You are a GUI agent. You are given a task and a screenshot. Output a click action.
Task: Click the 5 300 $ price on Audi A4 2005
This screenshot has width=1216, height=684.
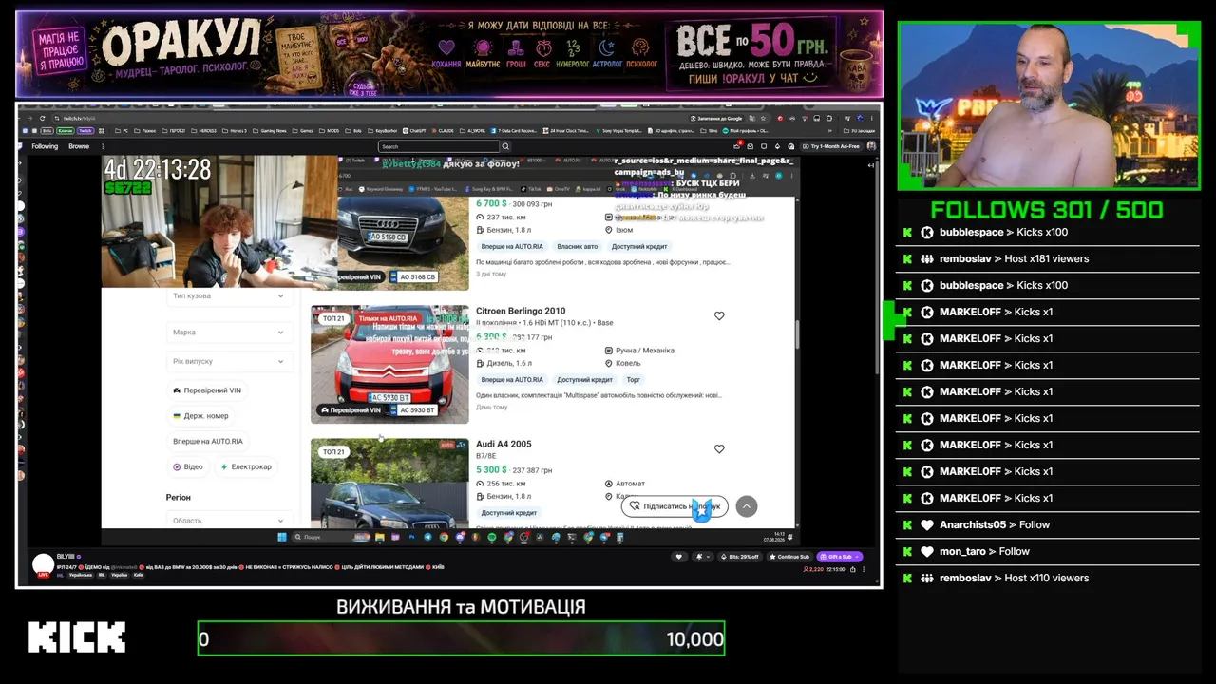pos(491,469)
